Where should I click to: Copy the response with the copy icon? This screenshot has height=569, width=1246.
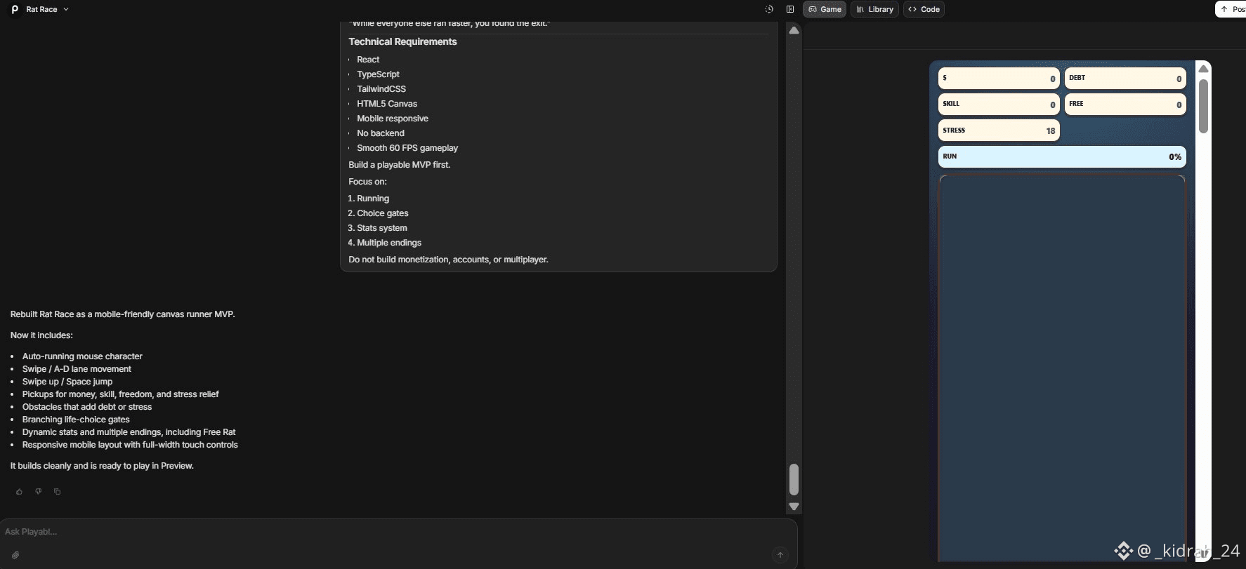pyautogui.click(x=57, y=492)
